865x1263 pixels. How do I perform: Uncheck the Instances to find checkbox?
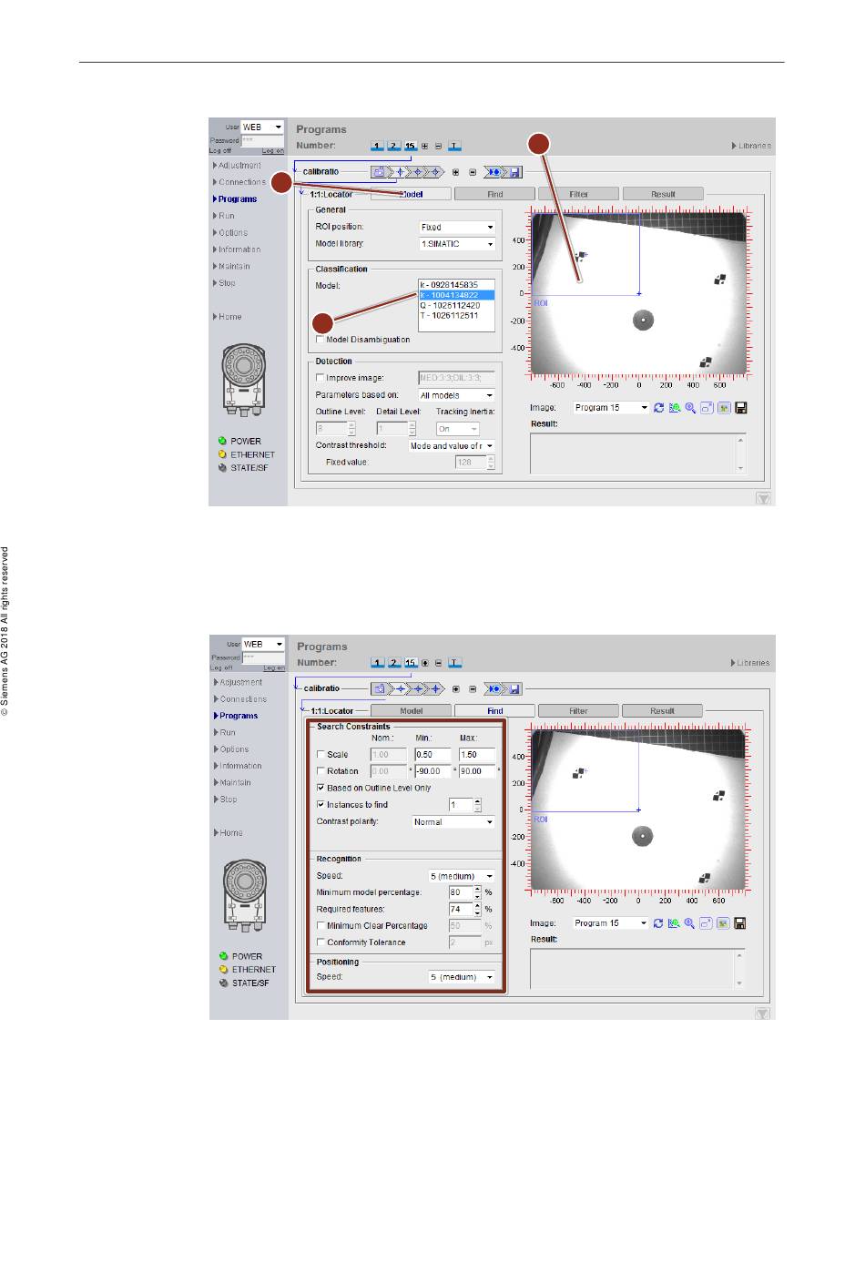click(x=321, y=805)
